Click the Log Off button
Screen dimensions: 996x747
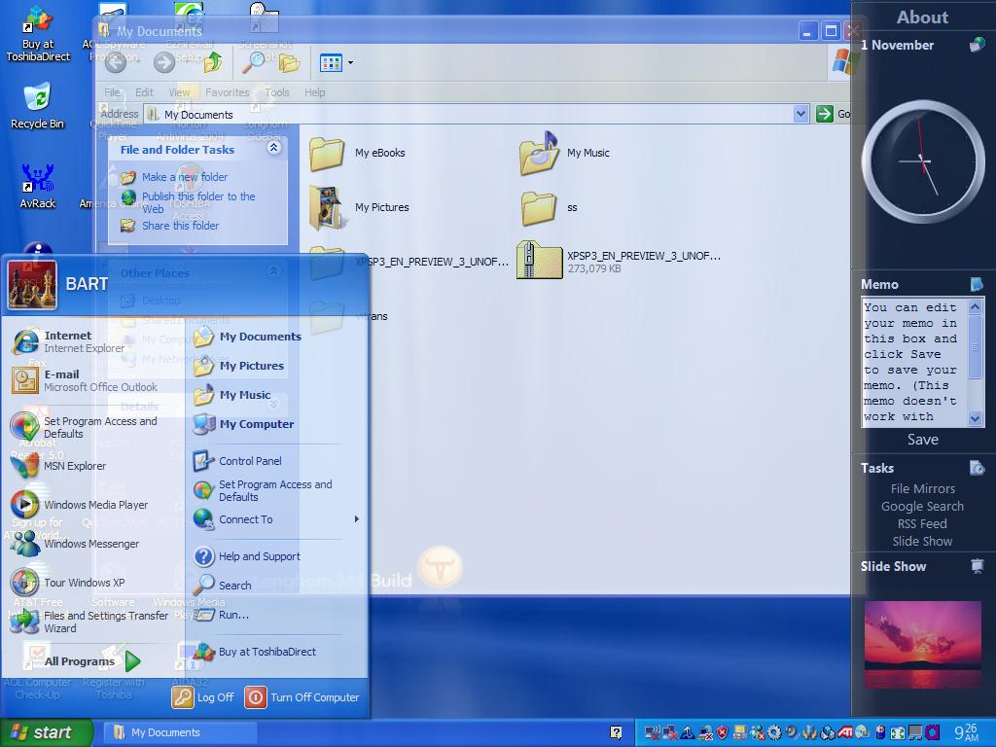tap(203, 697)
